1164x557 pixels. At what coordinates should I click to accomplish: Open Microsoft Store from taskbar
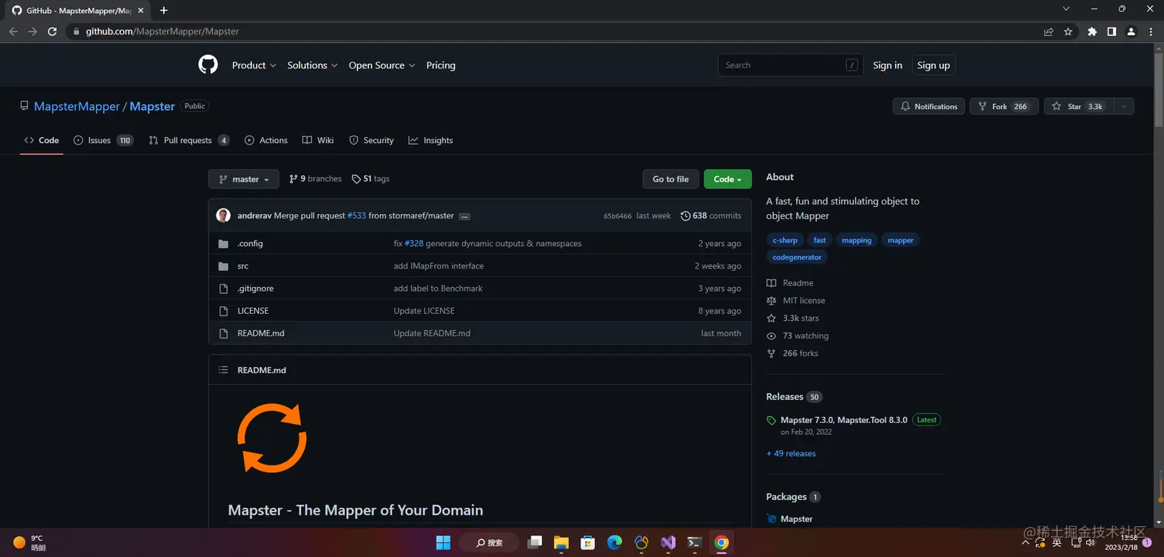point(588,542)
